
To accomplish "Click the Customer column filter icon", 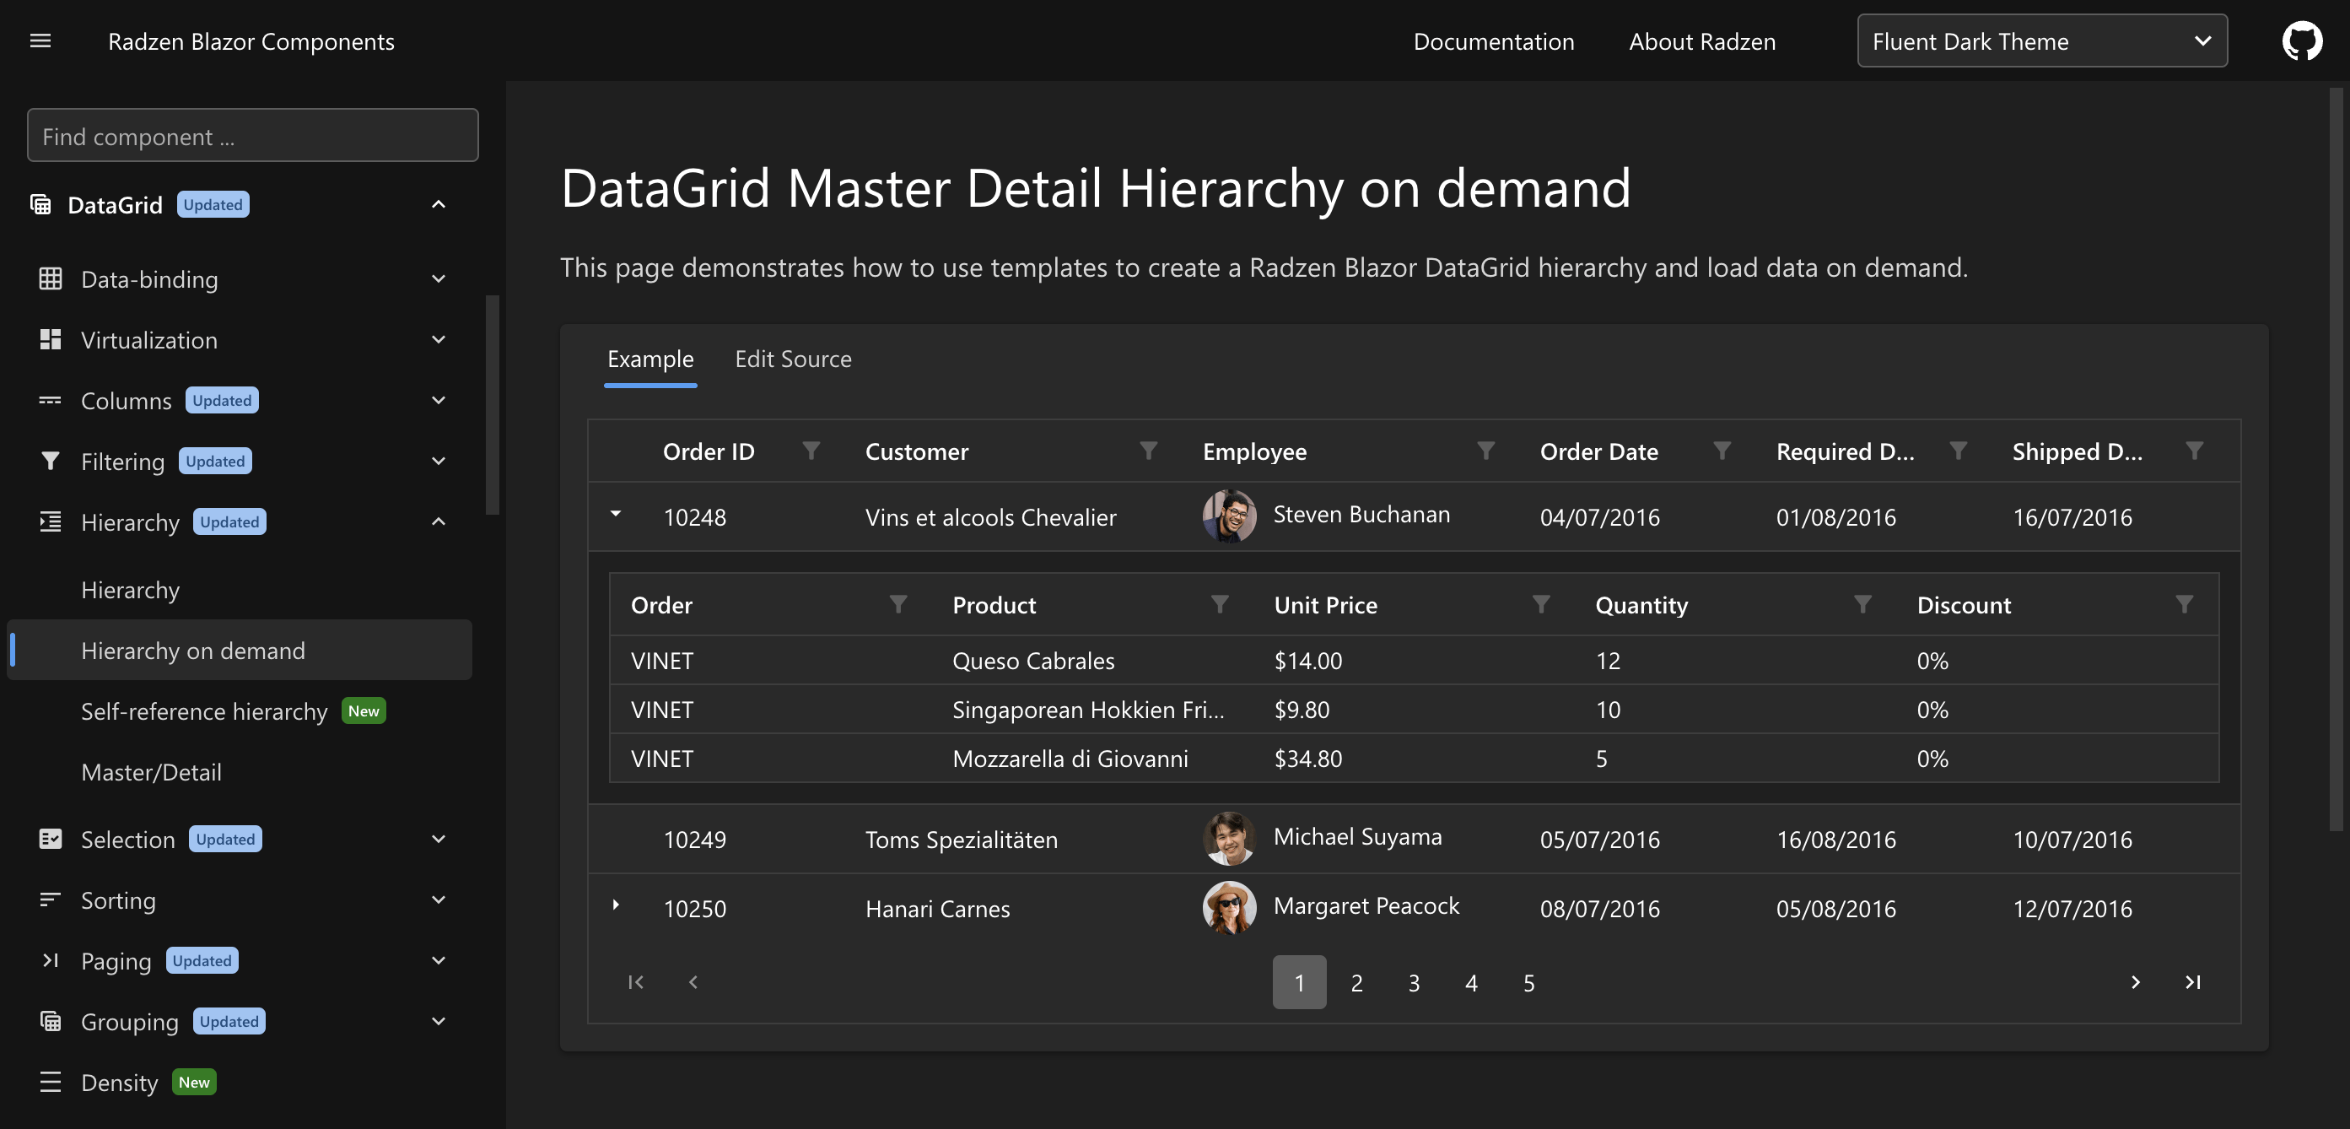I will click(1149, 451).
